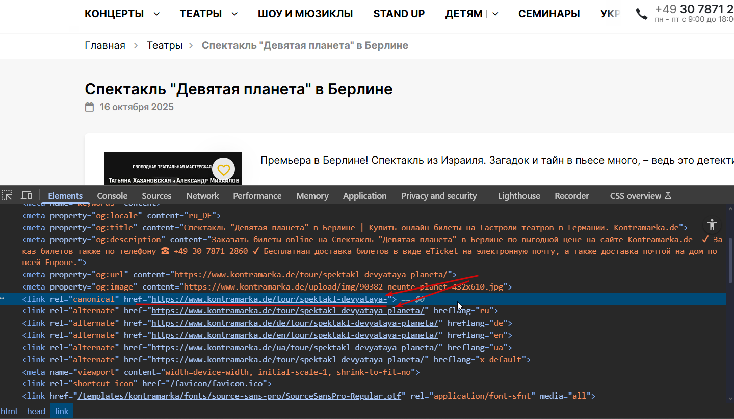Expand the ДЕТЯМ dropdown chevron
This screenshot has height=419, width=734.
tap(495, 14)
